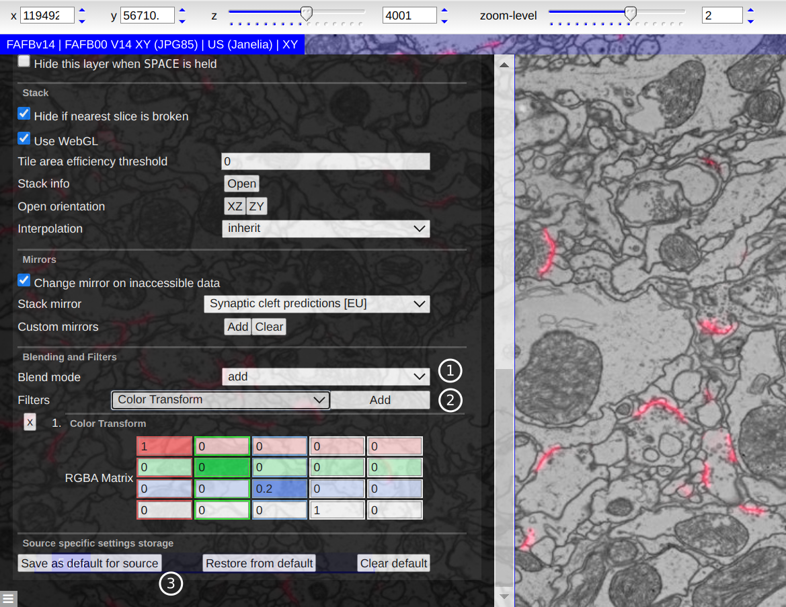Click the Tile area efficiency threshold field
The height and width of the screenshot is (607, 786).
coord(325,161)
